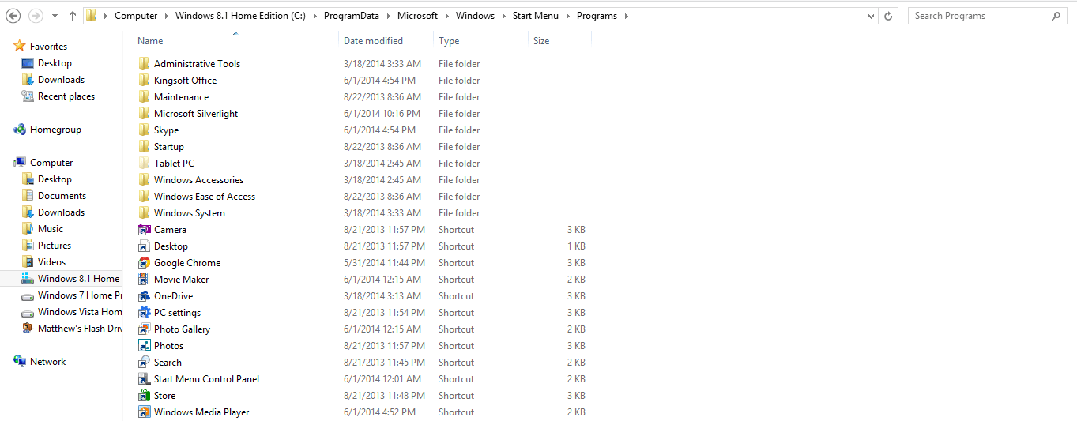This screenshot has height=421, width=1077.
Task: Select the Windows System folder name
Action: pyautogui.click(x=190, y=213)
